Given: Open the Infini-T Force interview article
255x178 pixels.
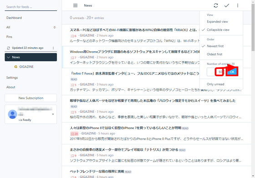Looking at the screenshot, I should (134, 73).
